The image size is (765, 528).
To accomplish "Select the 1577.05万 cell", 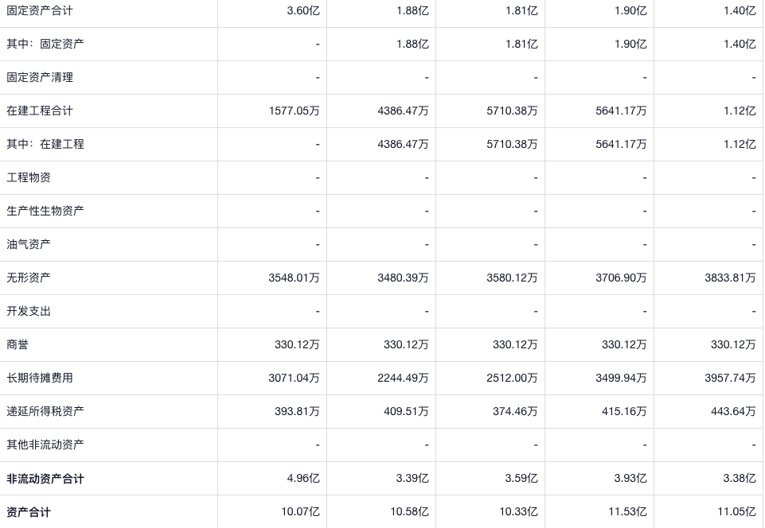I will point(295,111).
